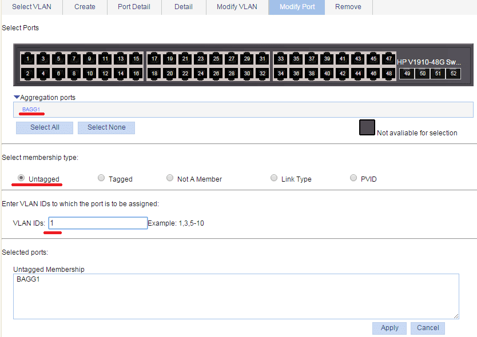Select port 20 on the switch panel
477x337 pixels.
pyautogui.click(x=170, y=74)
